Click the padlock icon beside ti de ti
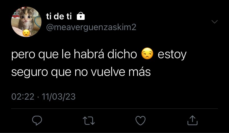Viewport: 229px width, 133px height. [x=81, y=16]
